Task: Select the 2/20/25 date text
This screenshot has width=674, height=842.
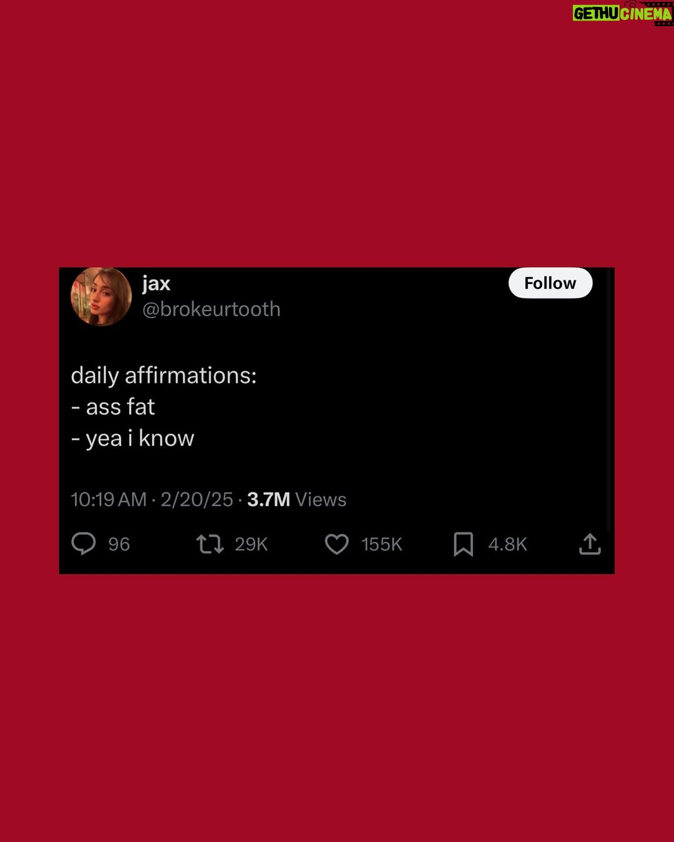Action: (197, 499)
